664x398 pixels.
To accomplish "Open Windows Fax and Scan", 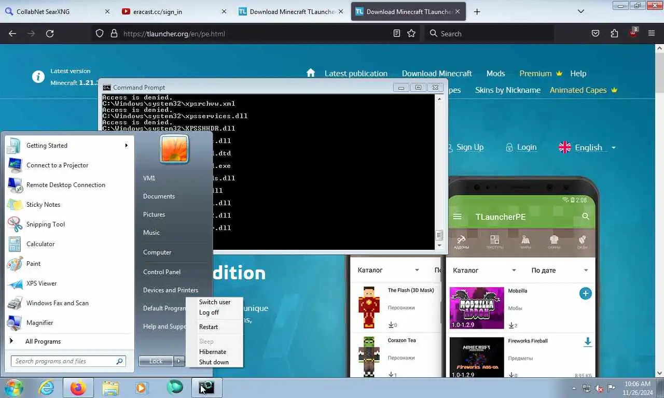I will point(68,303).
